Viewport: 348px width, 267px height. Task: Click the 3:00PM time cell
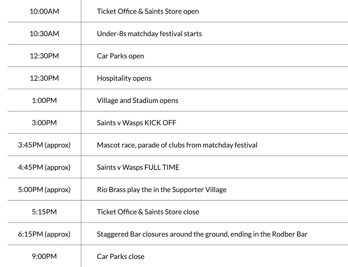pos(44,123)
